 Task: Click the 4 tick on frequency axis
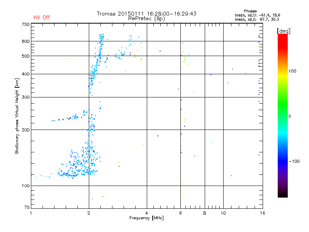point(147,213)
